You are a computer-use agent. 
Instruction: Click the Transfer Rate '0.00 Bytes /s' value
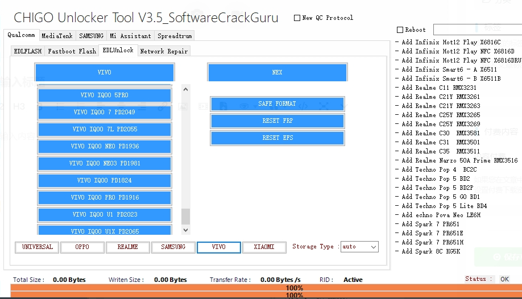(280, 280)
